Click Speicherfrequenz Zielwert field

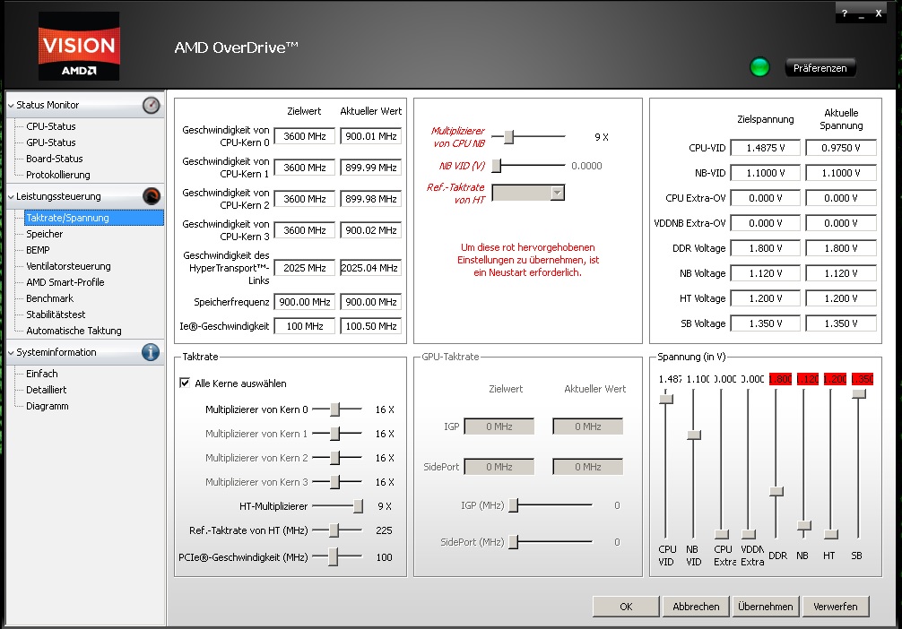[304, 302]
